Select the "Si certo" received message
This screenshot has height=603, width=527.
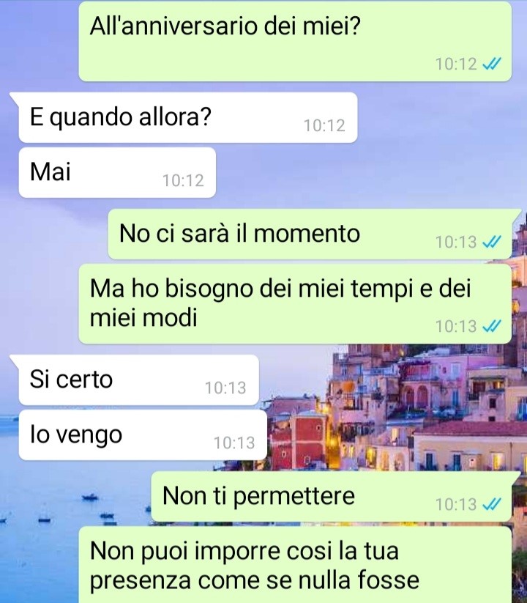click(138, 380)
